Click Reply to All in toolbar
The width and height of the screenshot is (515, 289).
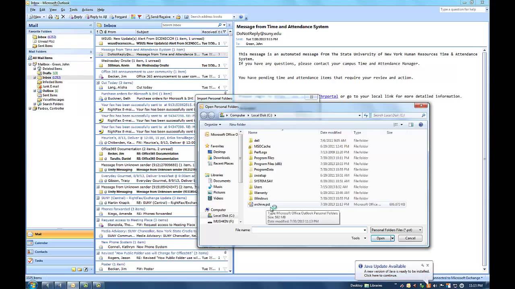96,17
